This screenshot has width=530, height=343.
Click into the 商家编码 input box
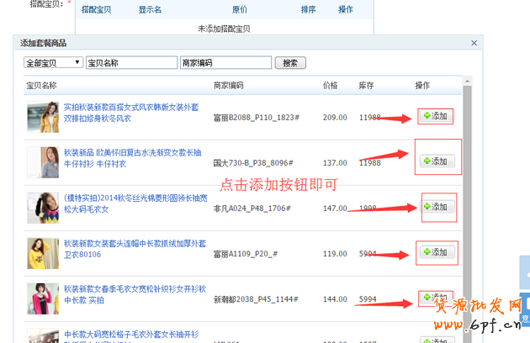[225, 63]
